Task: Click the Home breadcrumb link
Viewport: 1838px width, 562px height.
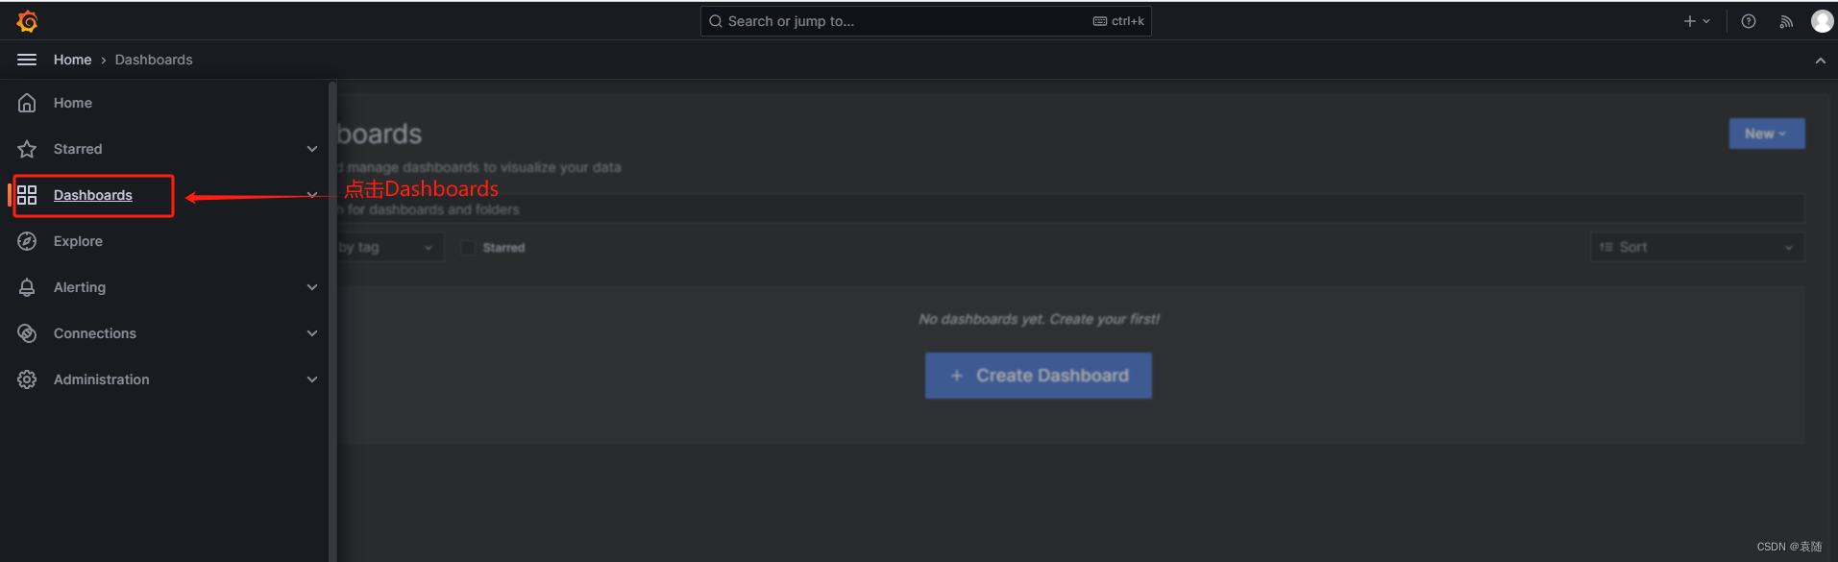Action: pyautogui.click(x=72, y=60)
